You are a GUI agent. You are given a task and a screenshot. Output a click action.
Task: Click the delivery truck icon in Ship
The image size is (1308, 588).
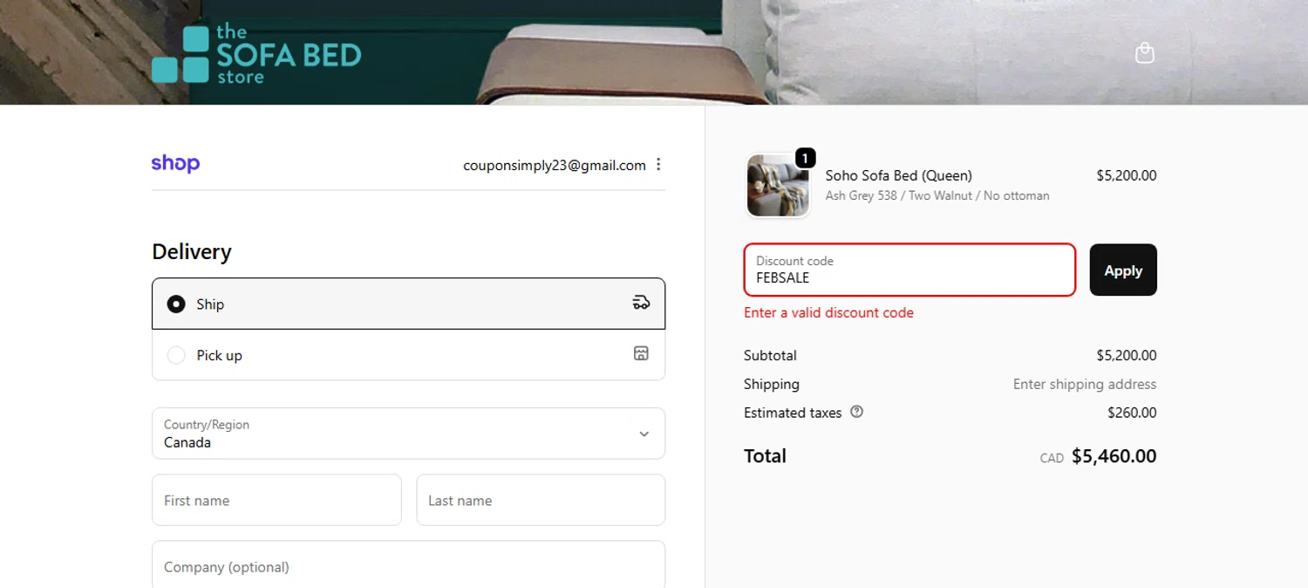tap(641, 303)
